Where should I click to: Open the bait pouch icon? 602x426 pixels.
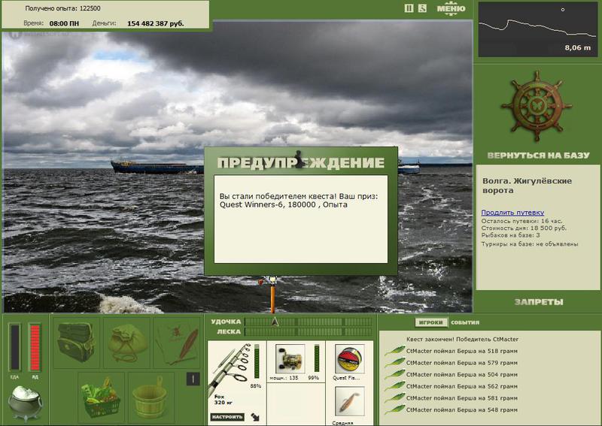click(126, 343)
